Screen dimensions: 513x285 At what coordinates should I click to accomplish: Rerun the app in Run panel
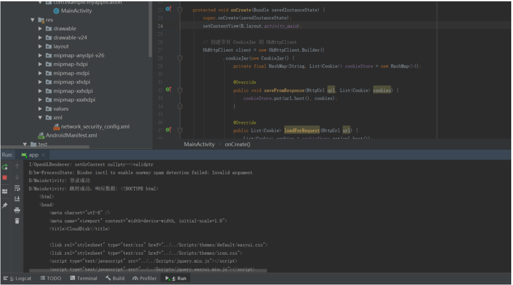point(5,167)
